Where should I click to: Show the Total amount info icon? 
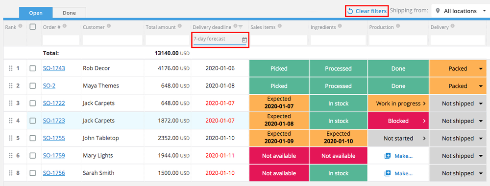(x=180, y=26)
